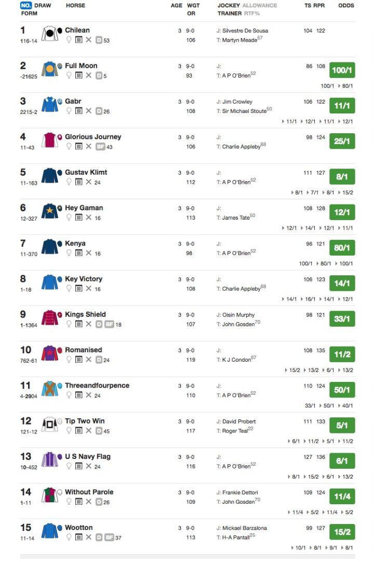Open trainer Sir Michael Stoute's profile
The image size is (374, 562).
click(244, 110)
